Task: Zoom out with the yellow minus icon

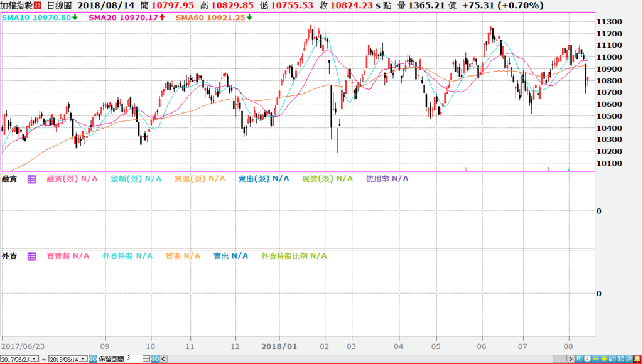Action: (596, 359)
